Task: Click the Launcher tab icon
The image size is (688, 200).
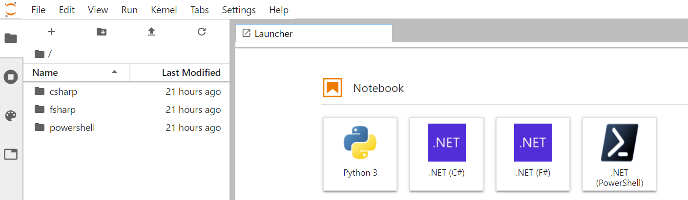Action: [247, 34]
